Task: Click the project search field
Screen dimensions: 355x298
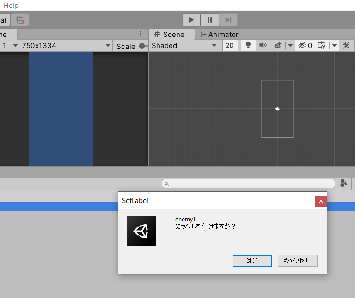Action: tap(248, 184)
